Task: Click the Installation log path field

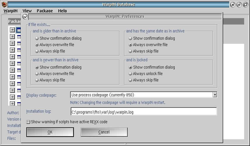Action: (x=143, y=112)
